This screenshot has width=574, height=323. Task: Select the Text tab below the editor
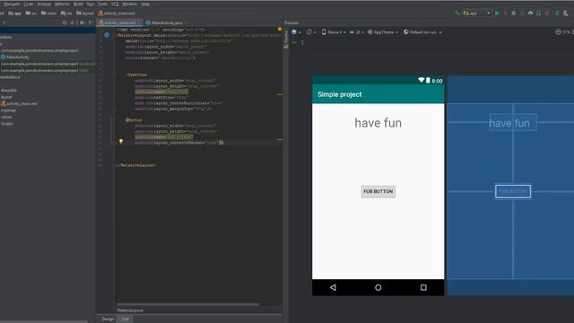tap(126, 319)
